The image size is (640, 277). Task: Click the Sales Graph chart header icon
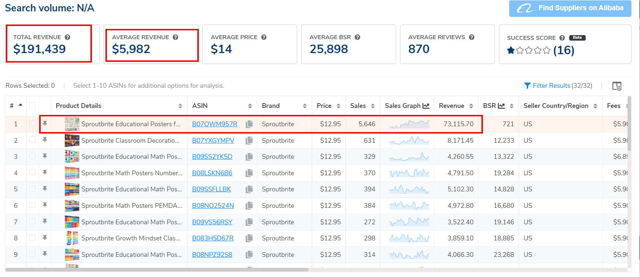point(426,106)
